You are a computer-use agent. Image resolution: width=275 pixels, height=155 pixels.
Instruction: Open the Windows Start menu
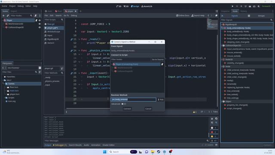click(105, 152)
